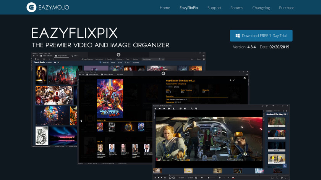321x180 pixels.
Task: Click the star icon next to Edit
Action: pos(50,59)
